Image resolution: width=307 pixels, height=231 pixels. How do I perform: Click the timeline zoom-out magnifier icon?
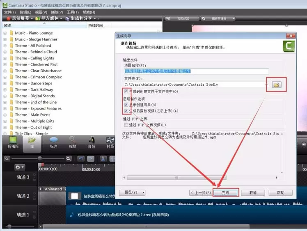pyautogui.click(x=7, y=158)
